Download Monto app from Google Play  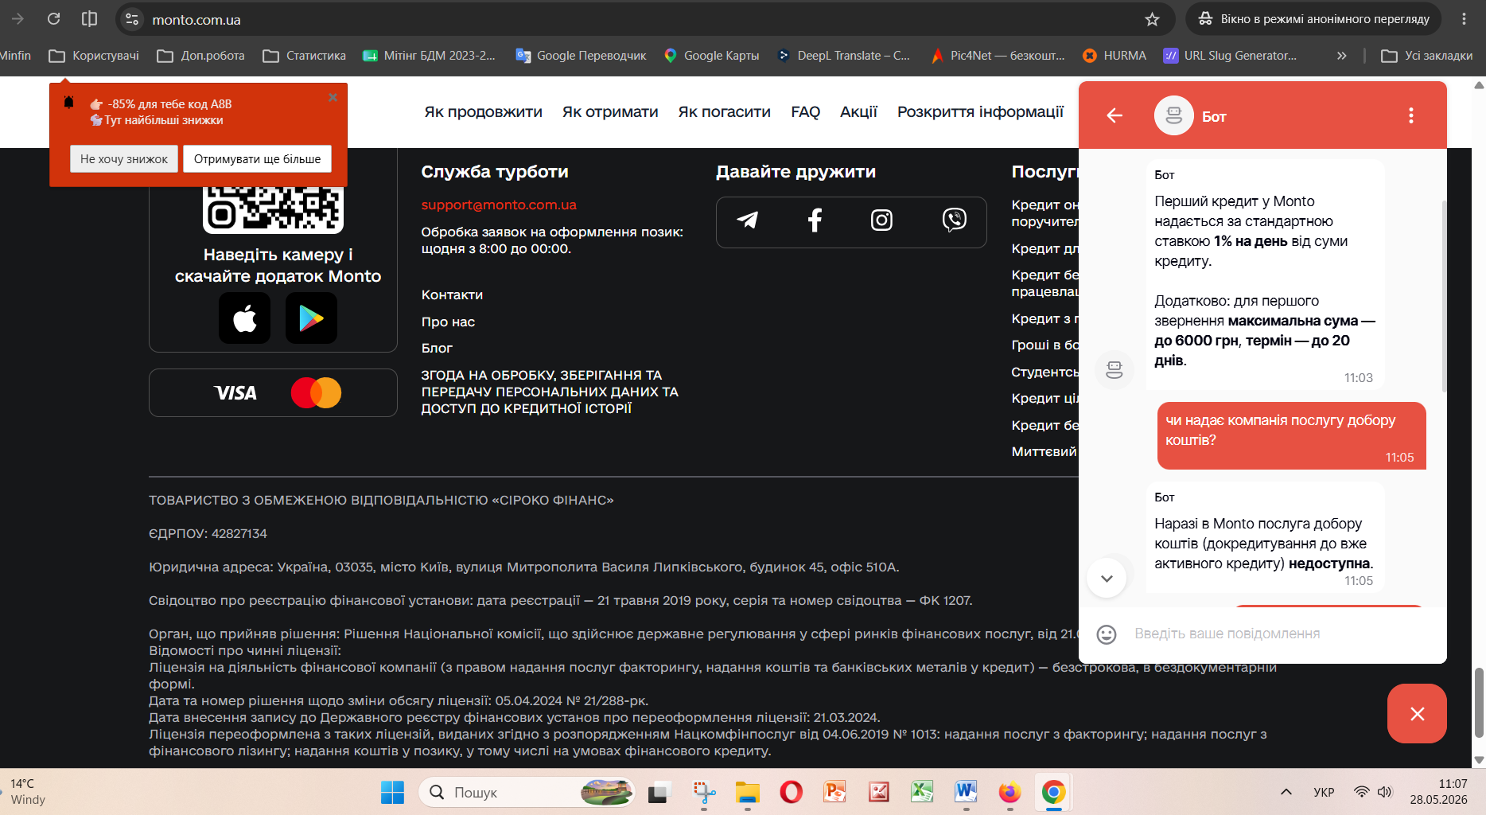(x=311, y=318)
